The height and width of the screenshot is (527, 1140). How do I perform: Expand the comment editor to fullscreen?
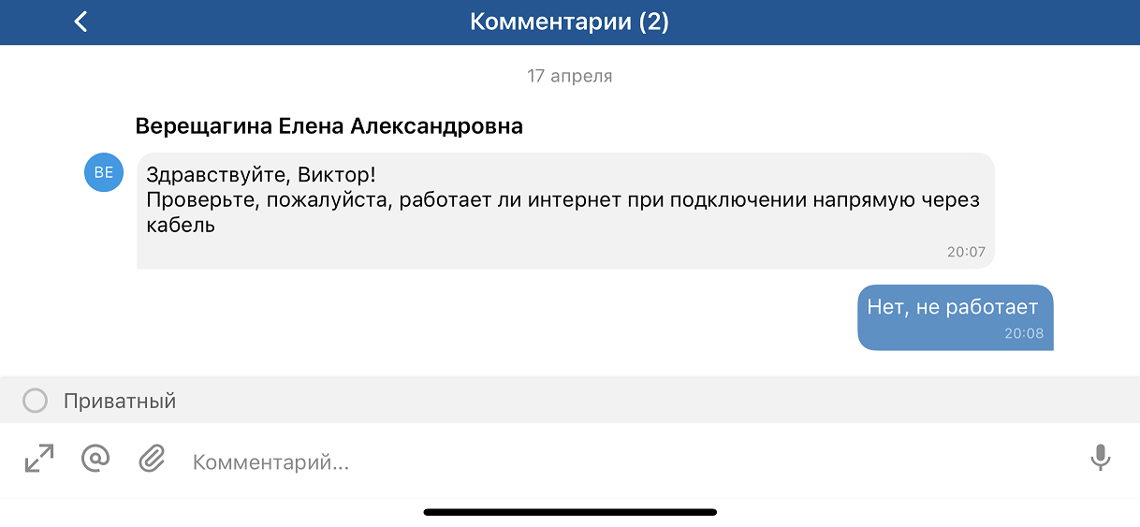click(39, 459)
